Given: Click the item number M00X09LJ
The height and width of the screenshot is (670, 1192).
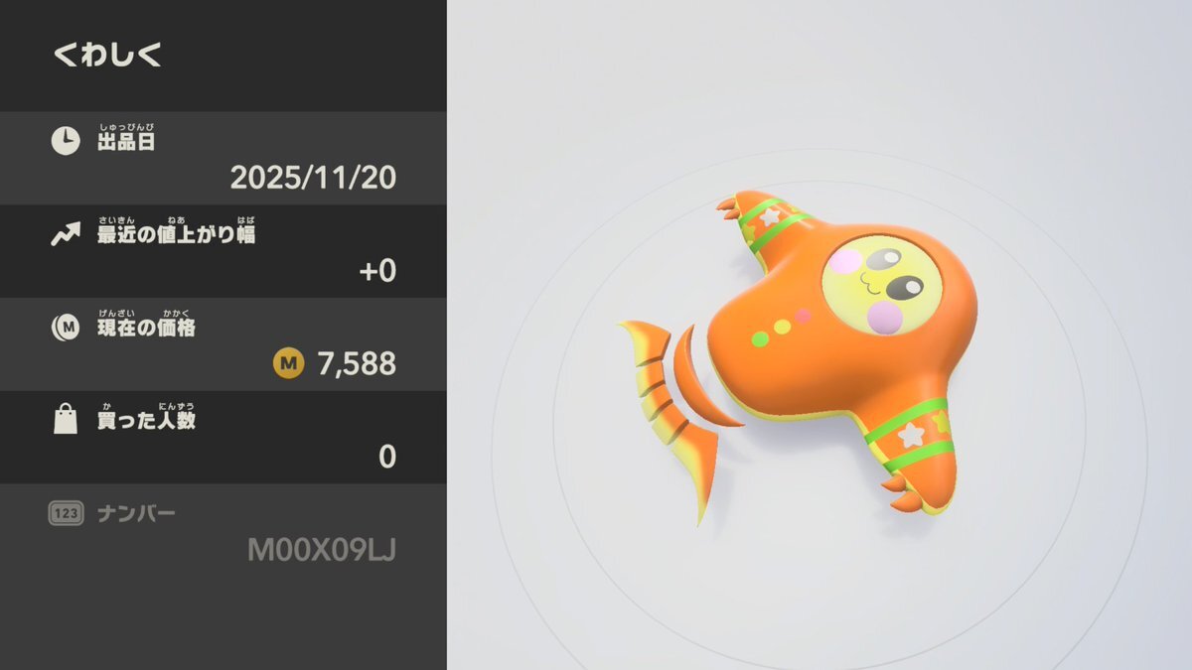Looking at the screenshot, I should [x=322, y=550].
